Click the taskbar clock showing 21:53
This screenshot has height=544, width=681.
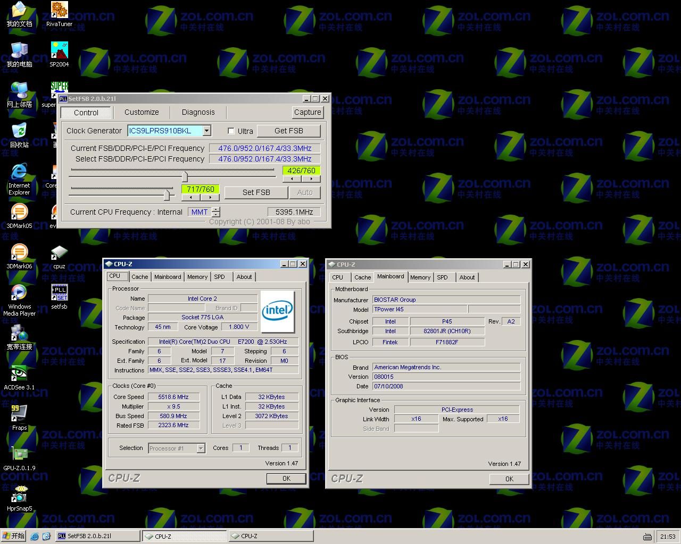point(668,537)
